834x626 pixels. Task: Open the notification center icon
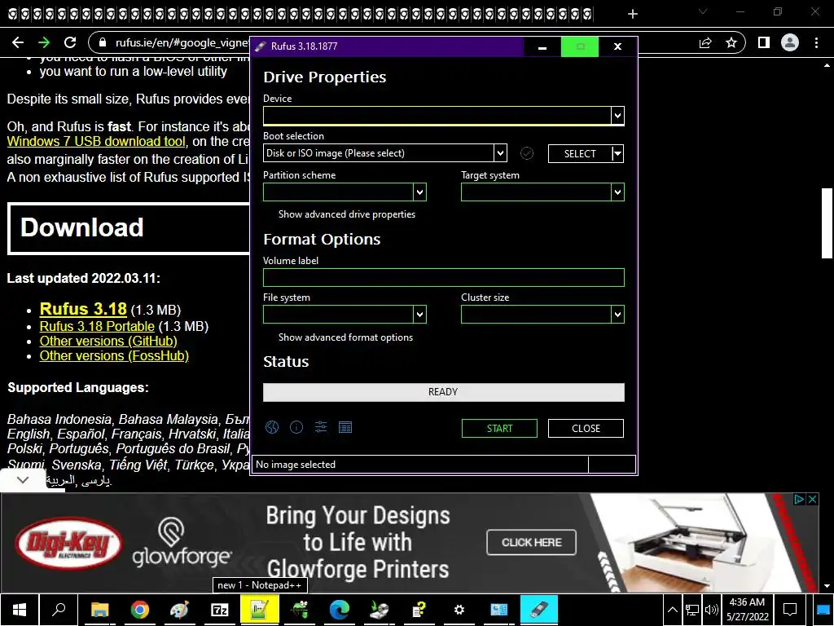[x=790, y=610]
